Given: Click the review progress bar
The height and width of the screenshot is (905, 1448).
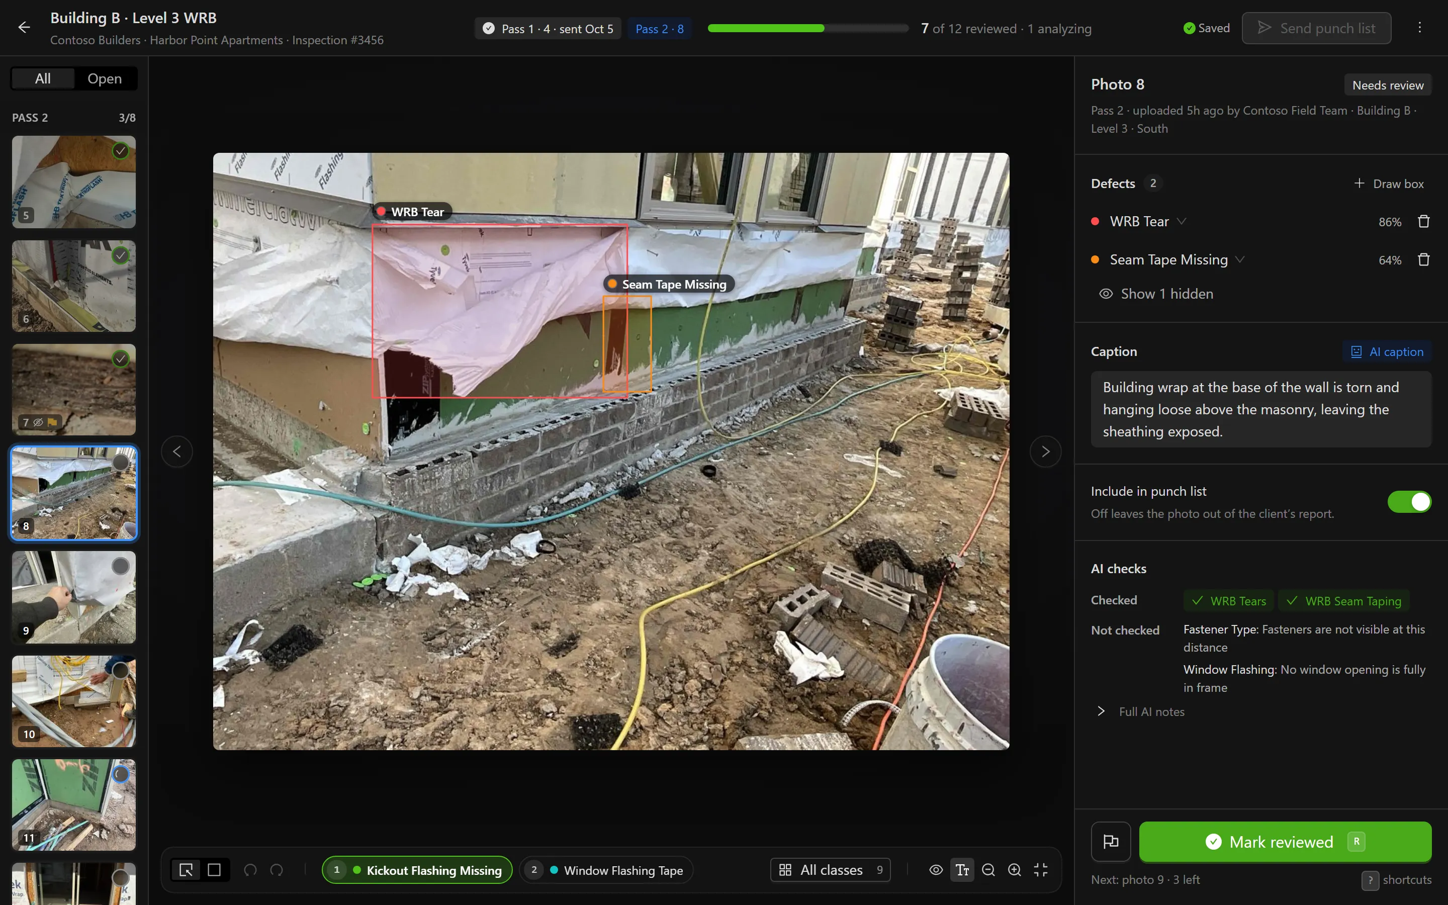Looking at the screenshot, I should click(x=808, y=28).
